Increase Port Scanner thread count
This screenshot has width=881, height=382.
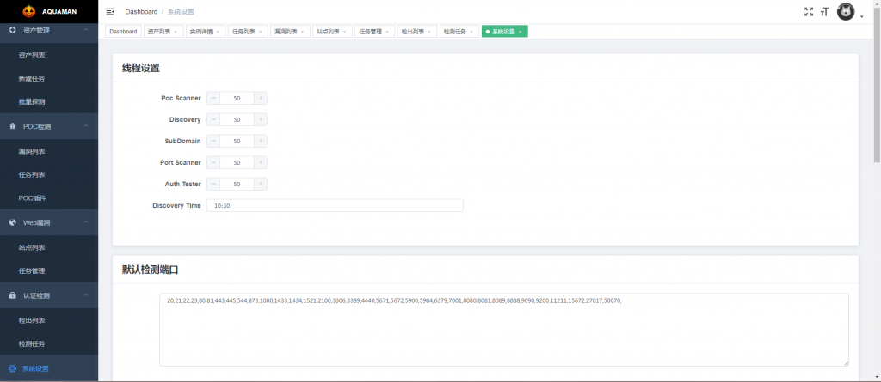(261, 163)
